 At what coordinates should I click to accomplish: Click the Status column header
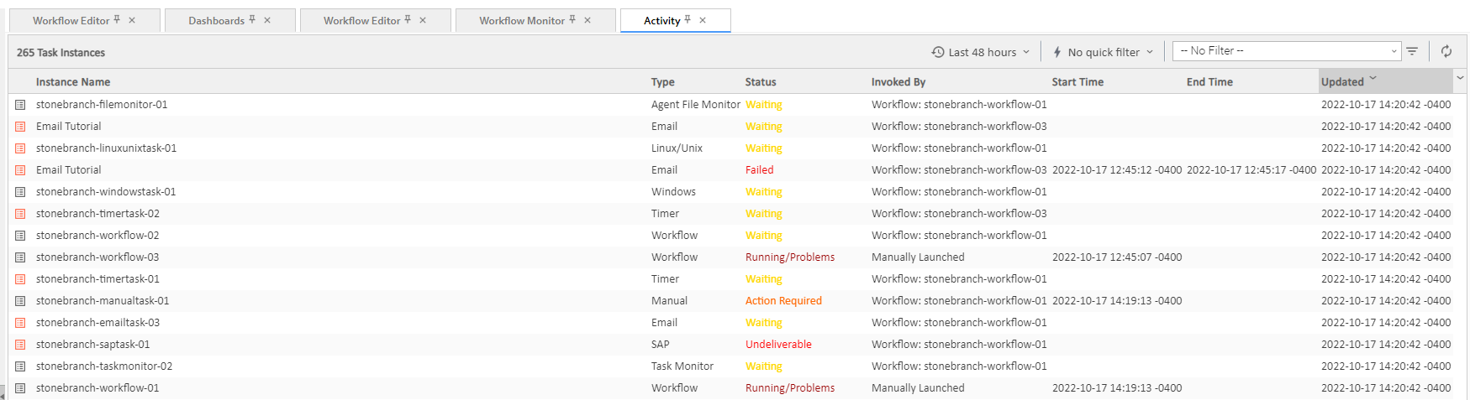pyautogui.click(x=761, y=82)
